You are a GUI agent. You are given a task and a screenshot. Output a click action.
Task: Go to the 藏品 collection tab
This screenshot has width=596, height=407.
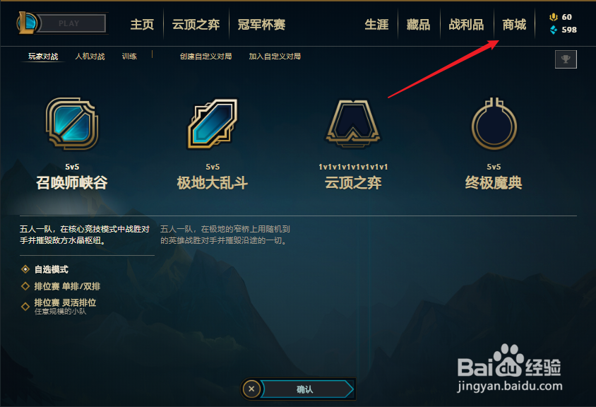click(x=418, y=25)
